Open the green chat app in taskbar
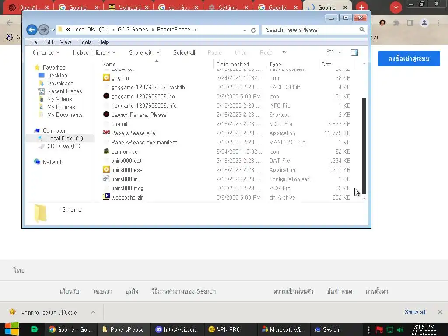 (34, 329)
